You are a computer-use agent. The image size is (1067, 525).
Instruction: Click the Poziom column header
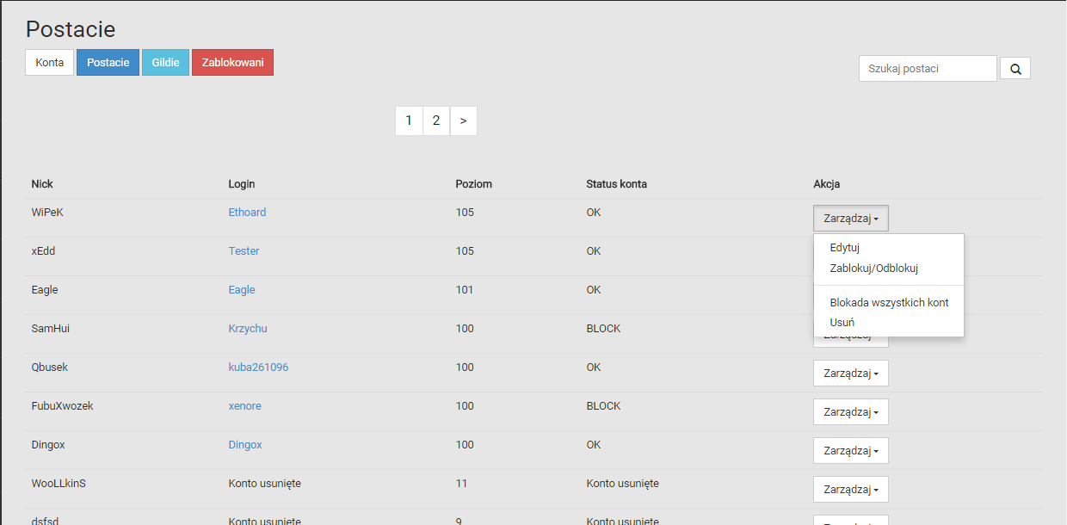pyautogui.click(x=474, y=184)
